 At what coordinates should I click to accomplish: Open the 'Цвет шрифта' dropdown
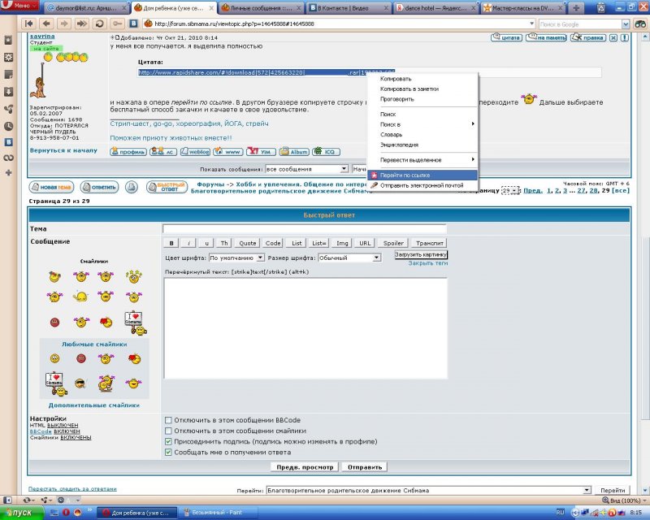(x=236, y=258)
